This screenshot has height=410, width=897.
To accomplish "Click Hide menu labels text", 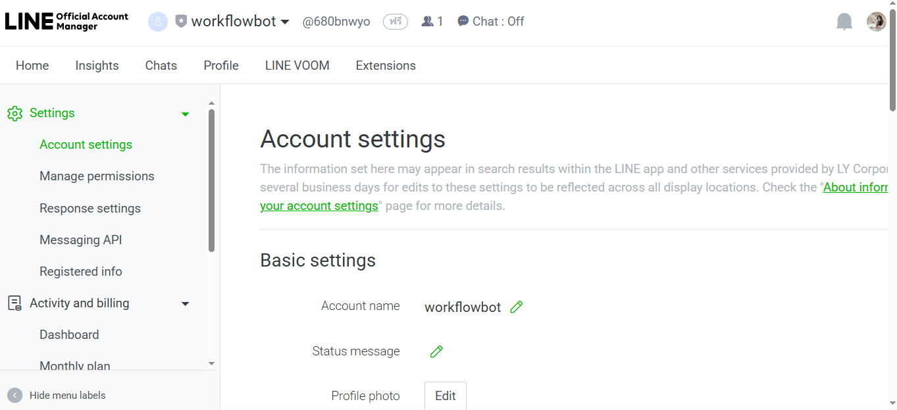I will pos(68,396).
